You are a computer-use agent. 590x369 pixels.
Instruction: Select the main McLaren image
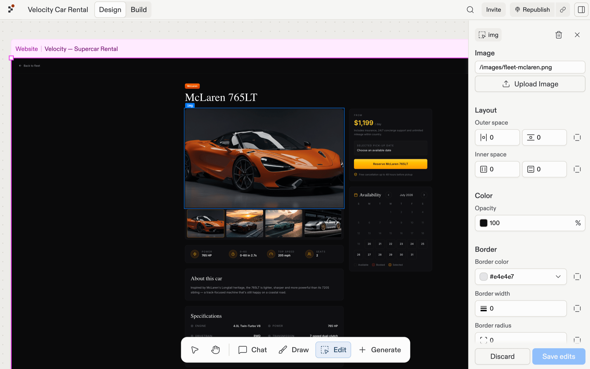264,158
